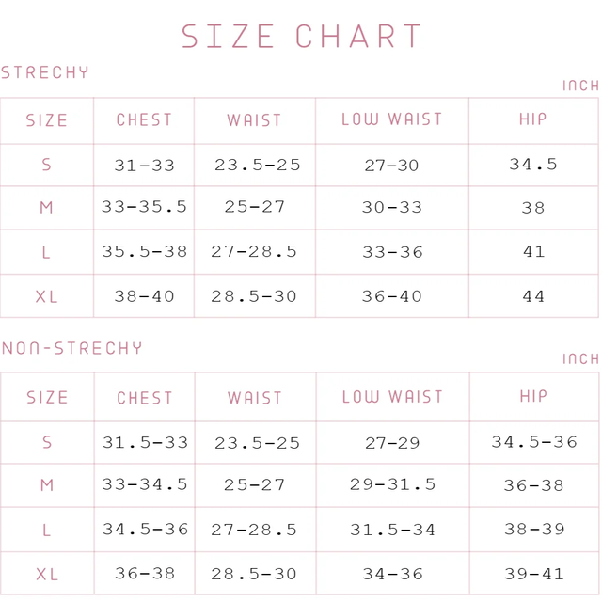This screenshot has width=602, height=602.
Task: Click the low waist value 29-31.5
Action: tap(392, 484)
